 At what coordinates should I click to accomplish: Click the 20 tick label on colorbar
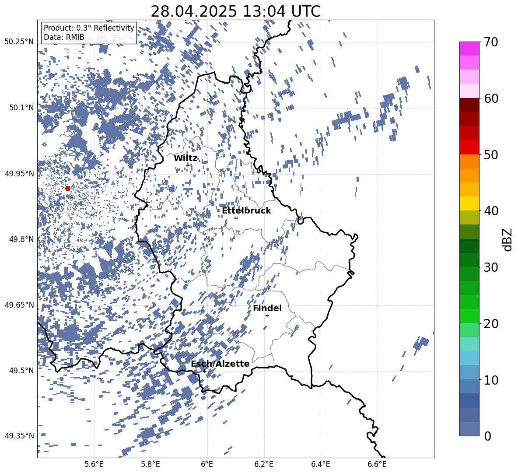point(491,324)
